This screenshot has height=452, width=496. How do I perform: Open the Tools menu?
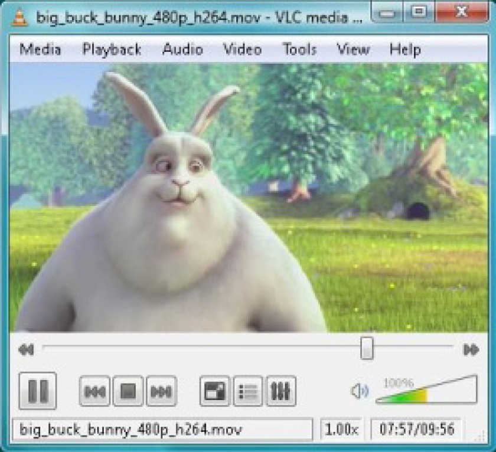[x=299, y=50]
